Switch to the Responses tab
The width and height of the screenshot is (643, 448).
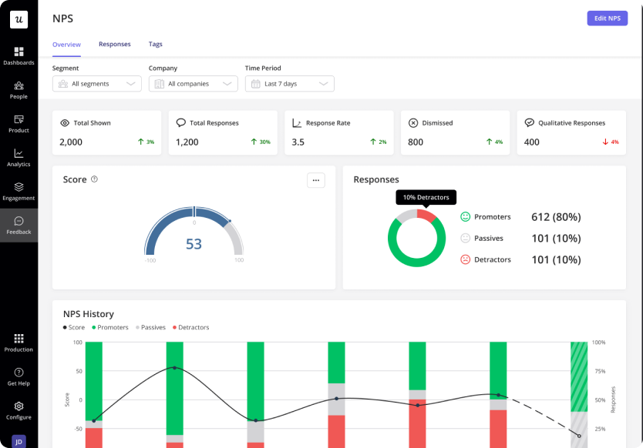coord(114,44)
